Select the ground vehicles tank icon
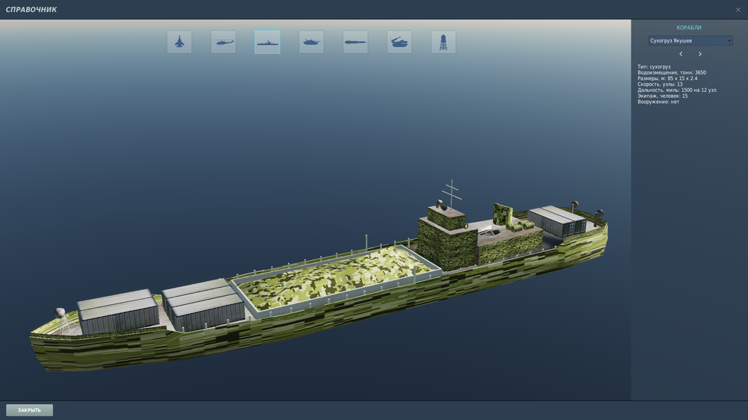 tap(311, 42)
